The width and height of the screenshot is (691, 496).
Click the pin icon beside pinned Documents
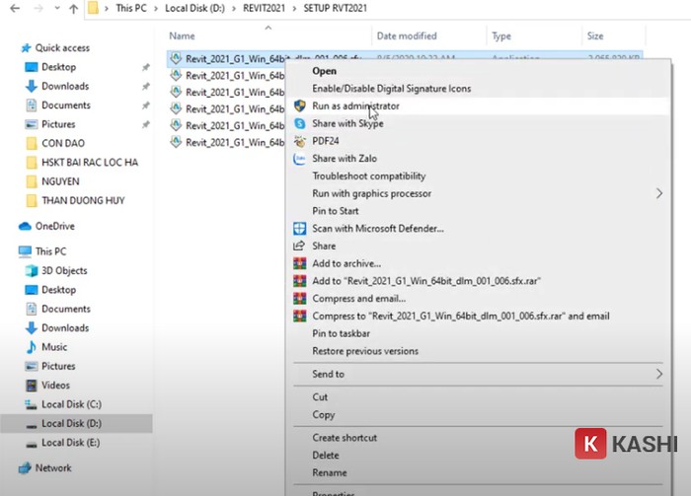click(145, 106)
